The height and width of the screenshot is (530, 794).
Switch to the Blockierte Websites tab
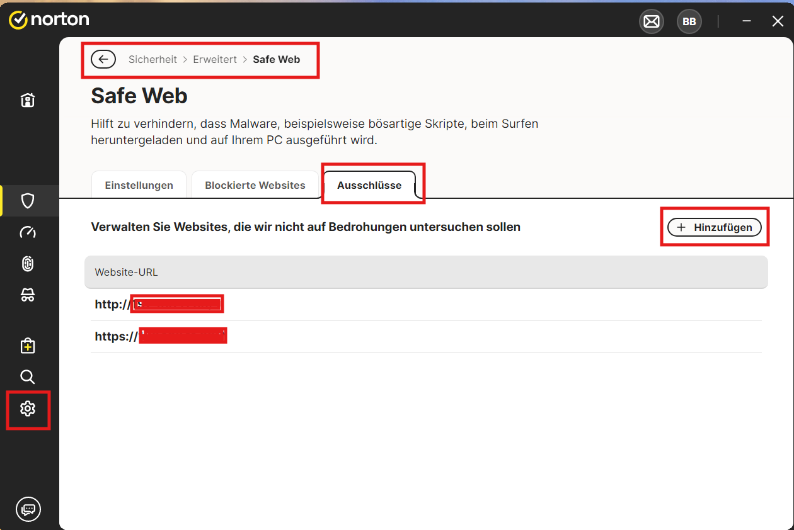(255, 185)
